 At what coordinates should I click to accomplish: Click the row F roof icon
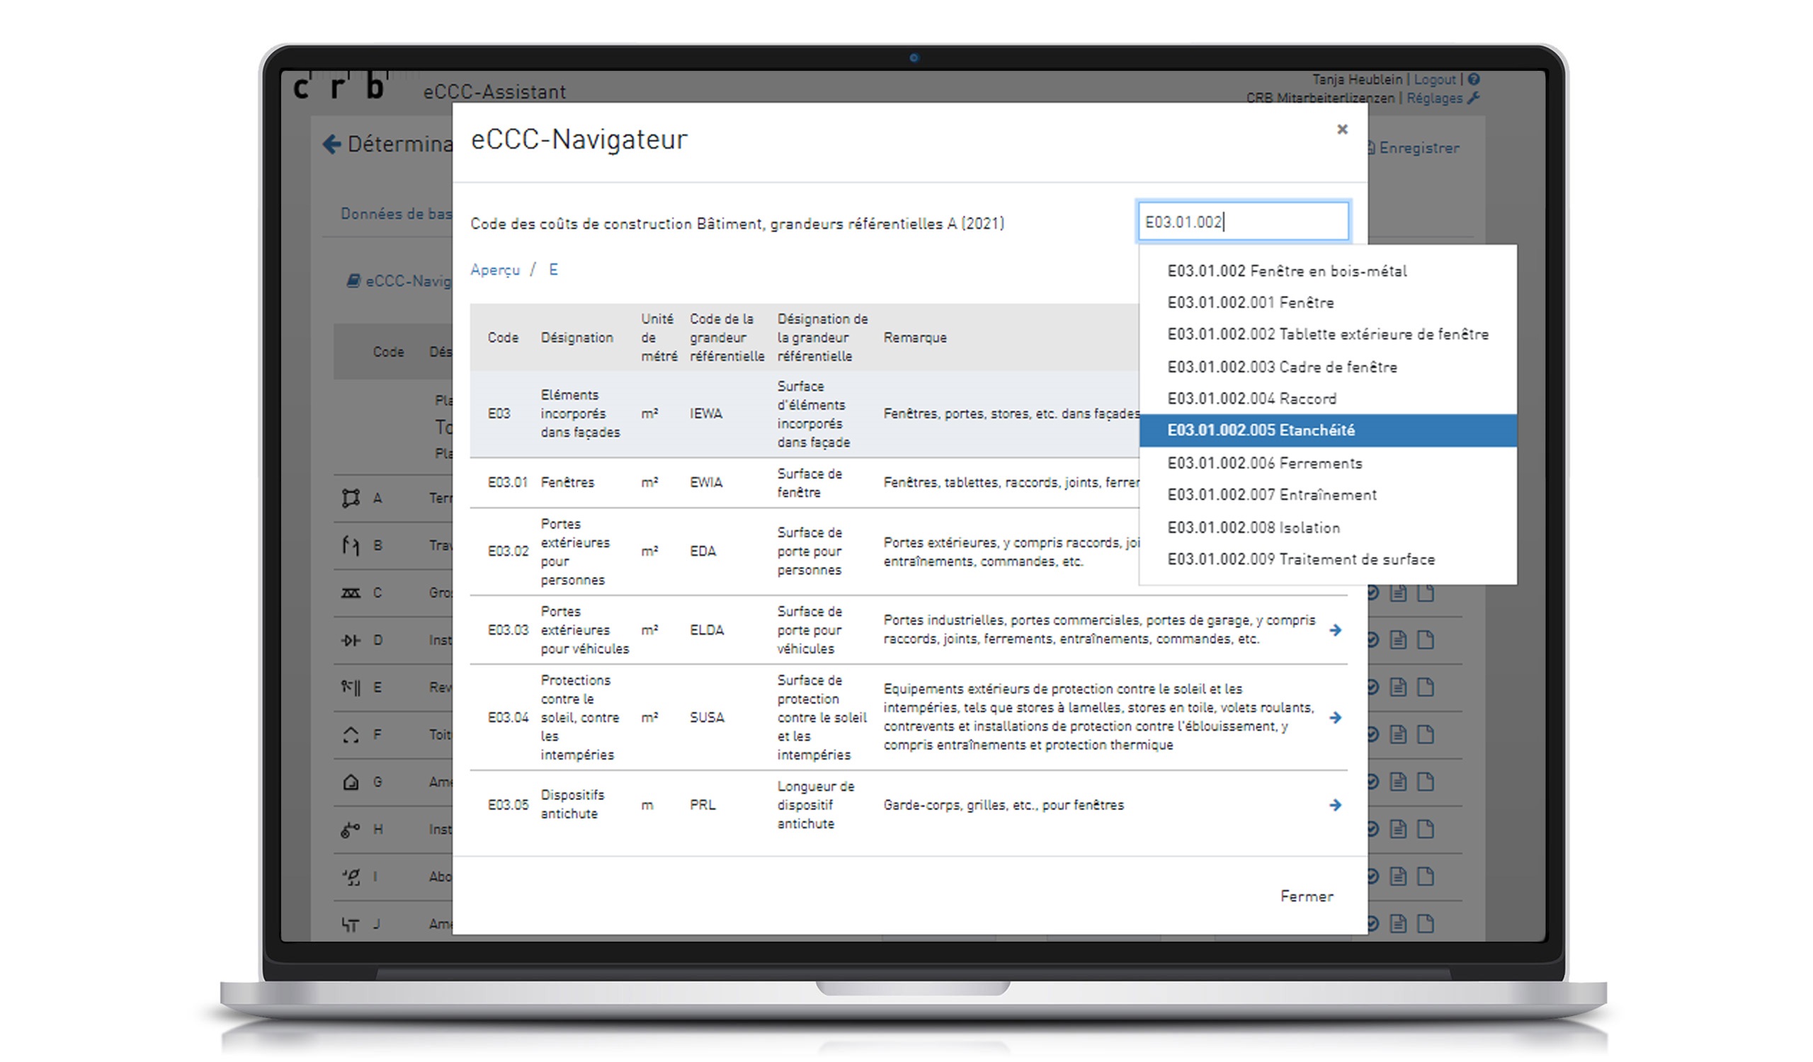(351, 735)
